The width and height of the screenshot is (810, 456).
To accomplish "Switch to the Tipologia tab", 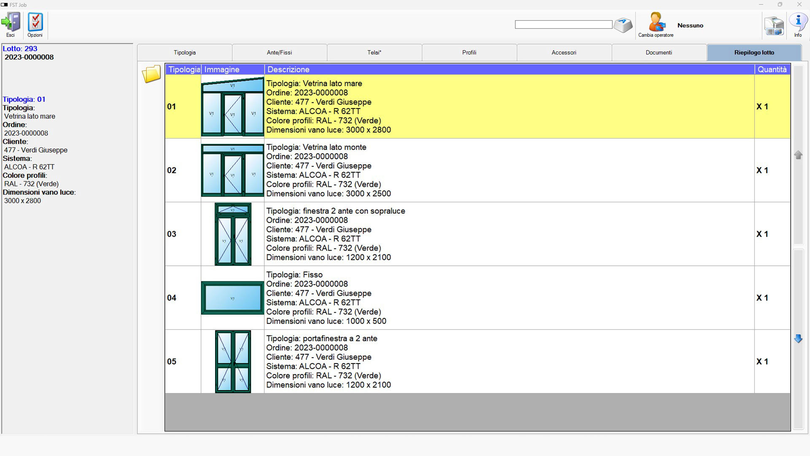I will click(x=185, y=53).
